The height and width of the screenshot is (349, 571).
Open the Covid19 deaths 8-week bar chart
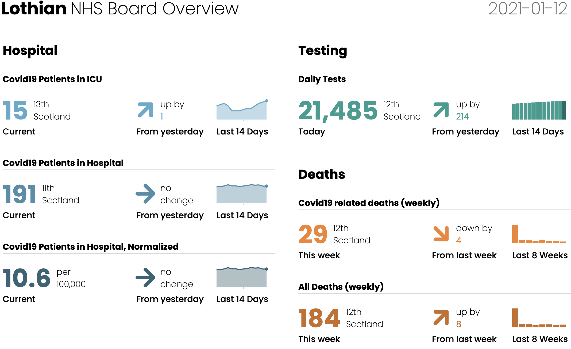(x=539, y=234)
